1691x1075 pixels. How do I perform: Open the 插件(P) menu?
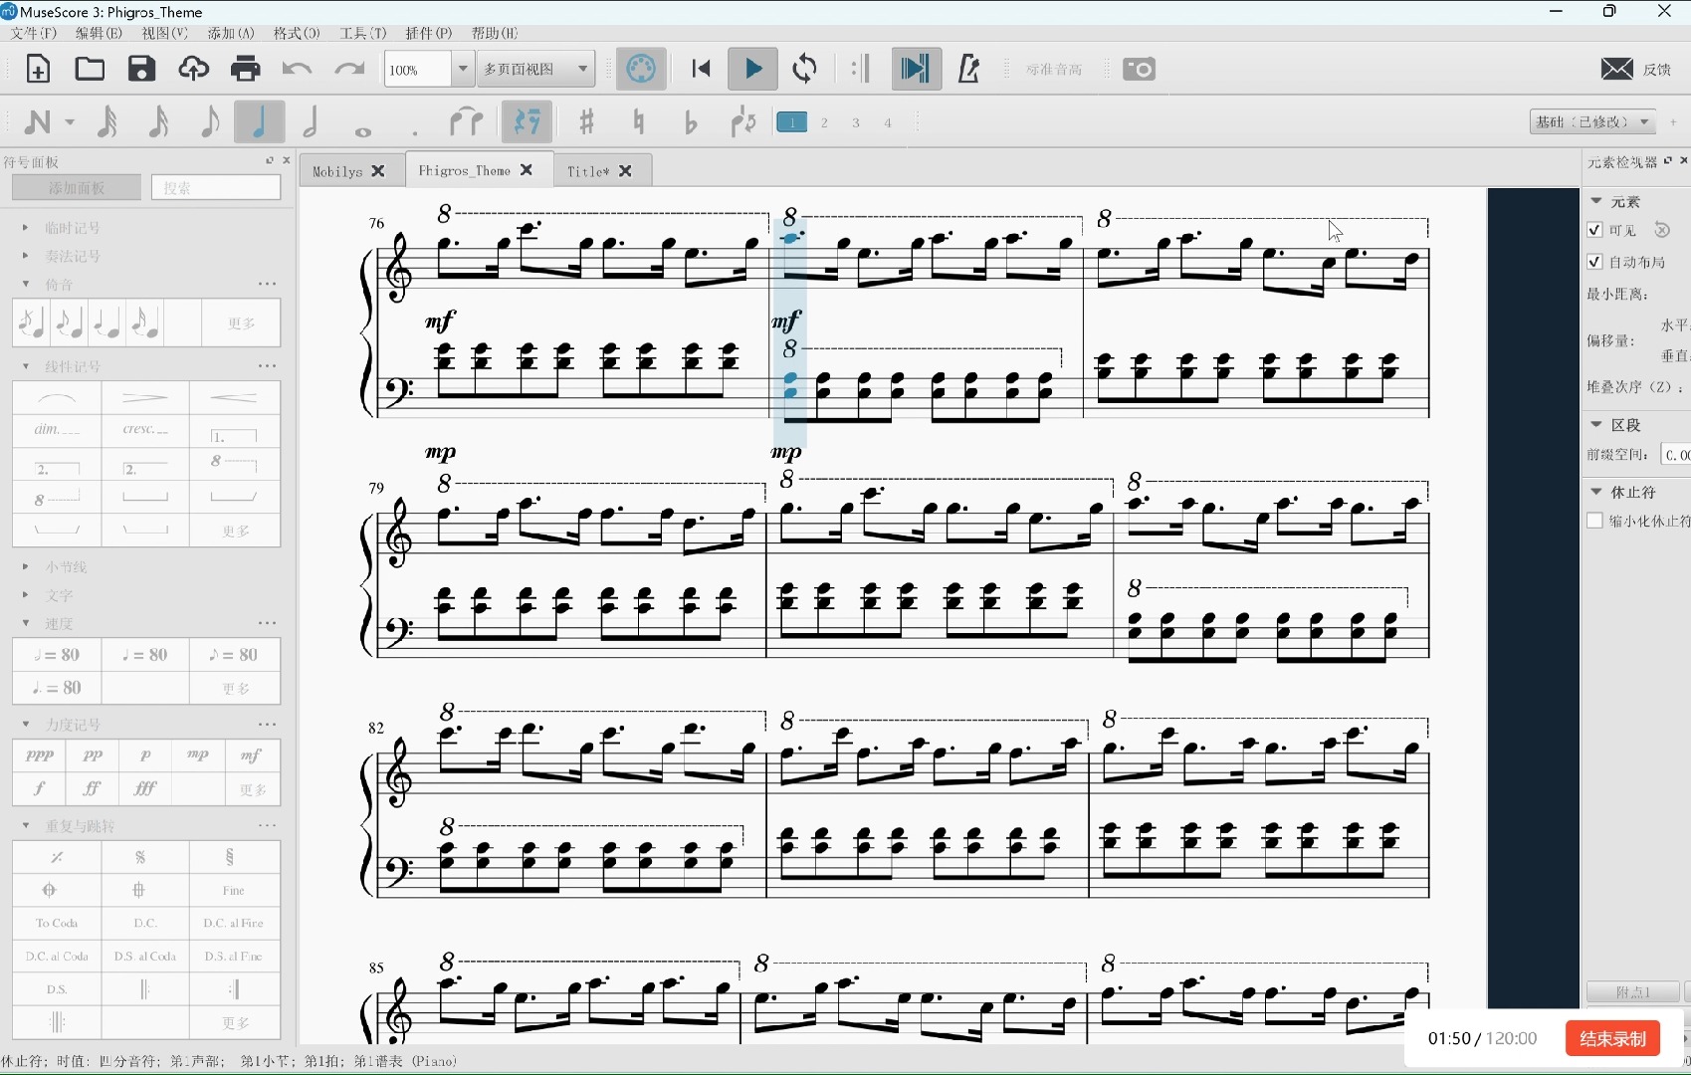[429, 33]
